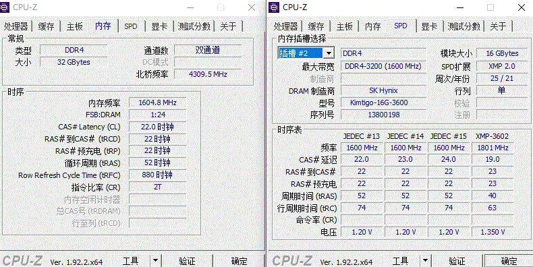
Task: Click the 型号 field showing Kimtigo-16G-3600
Action: point(383,102)
